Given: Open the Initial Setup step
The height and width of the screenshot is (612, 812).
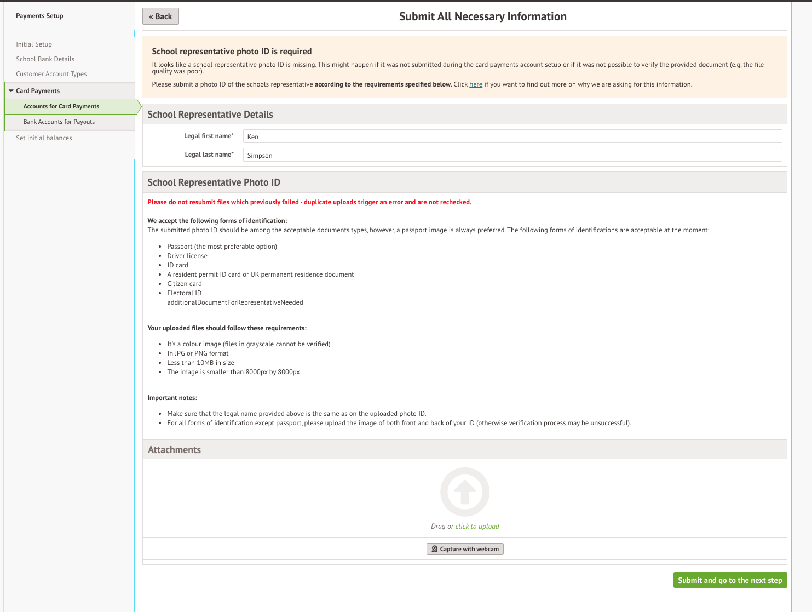Looking at the screenshot, I should click(34, 44).
